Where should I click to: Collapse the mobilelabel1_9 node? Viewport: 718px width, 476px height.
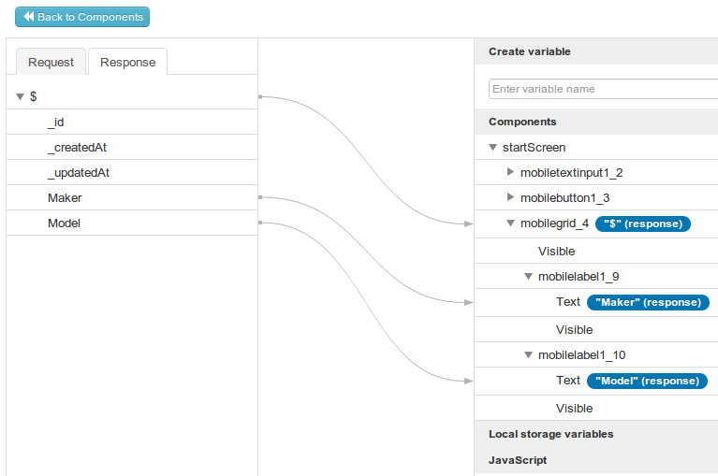[x=529, y=277]
